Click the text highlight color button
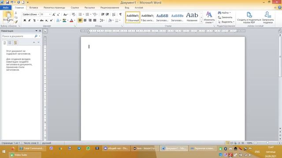282x158 pixels. tap(64, 21)
